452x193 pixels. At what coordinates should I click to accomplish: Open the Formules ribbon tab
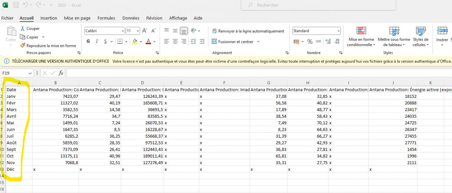pyautogui.click(x=106, y=18)
